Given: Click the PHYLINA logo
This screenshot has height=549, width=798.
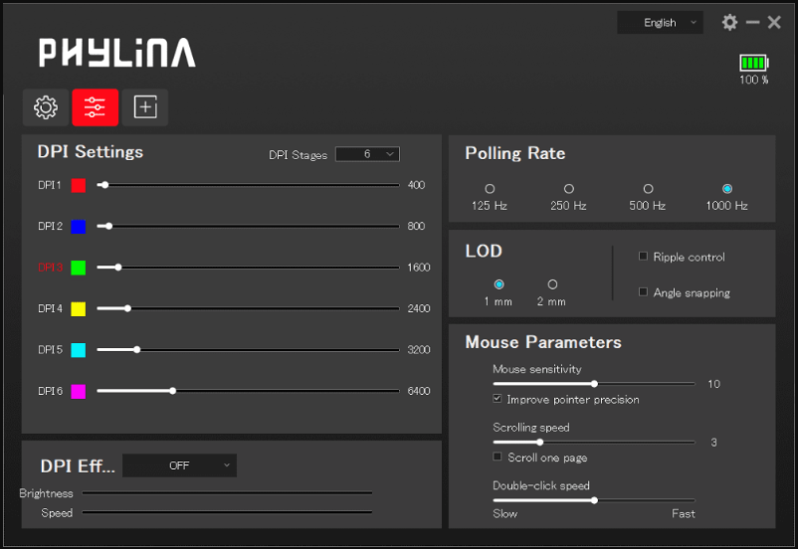Looking at the screenshot, I should pos(116,53).
